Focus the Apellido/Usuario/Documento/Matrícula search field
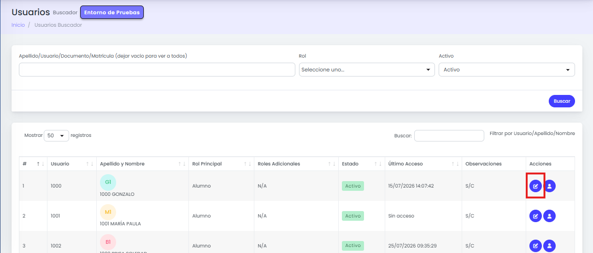 [157, 70]
